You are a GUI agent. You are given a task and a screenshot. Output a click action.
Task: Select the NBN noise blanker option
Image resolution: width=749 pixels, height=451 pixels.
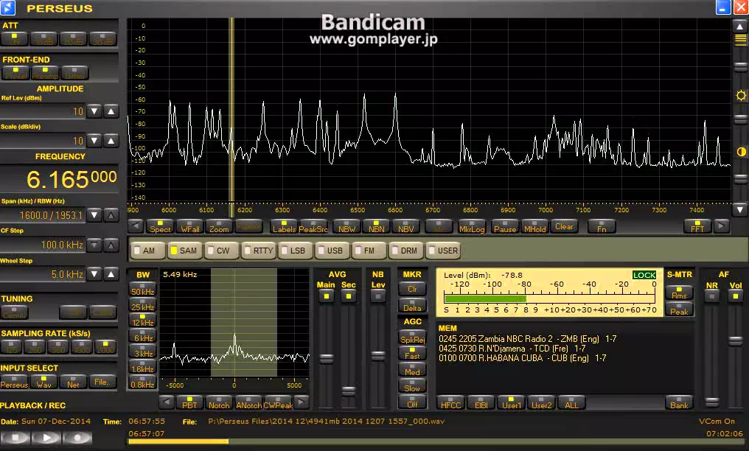coord(376,227)
